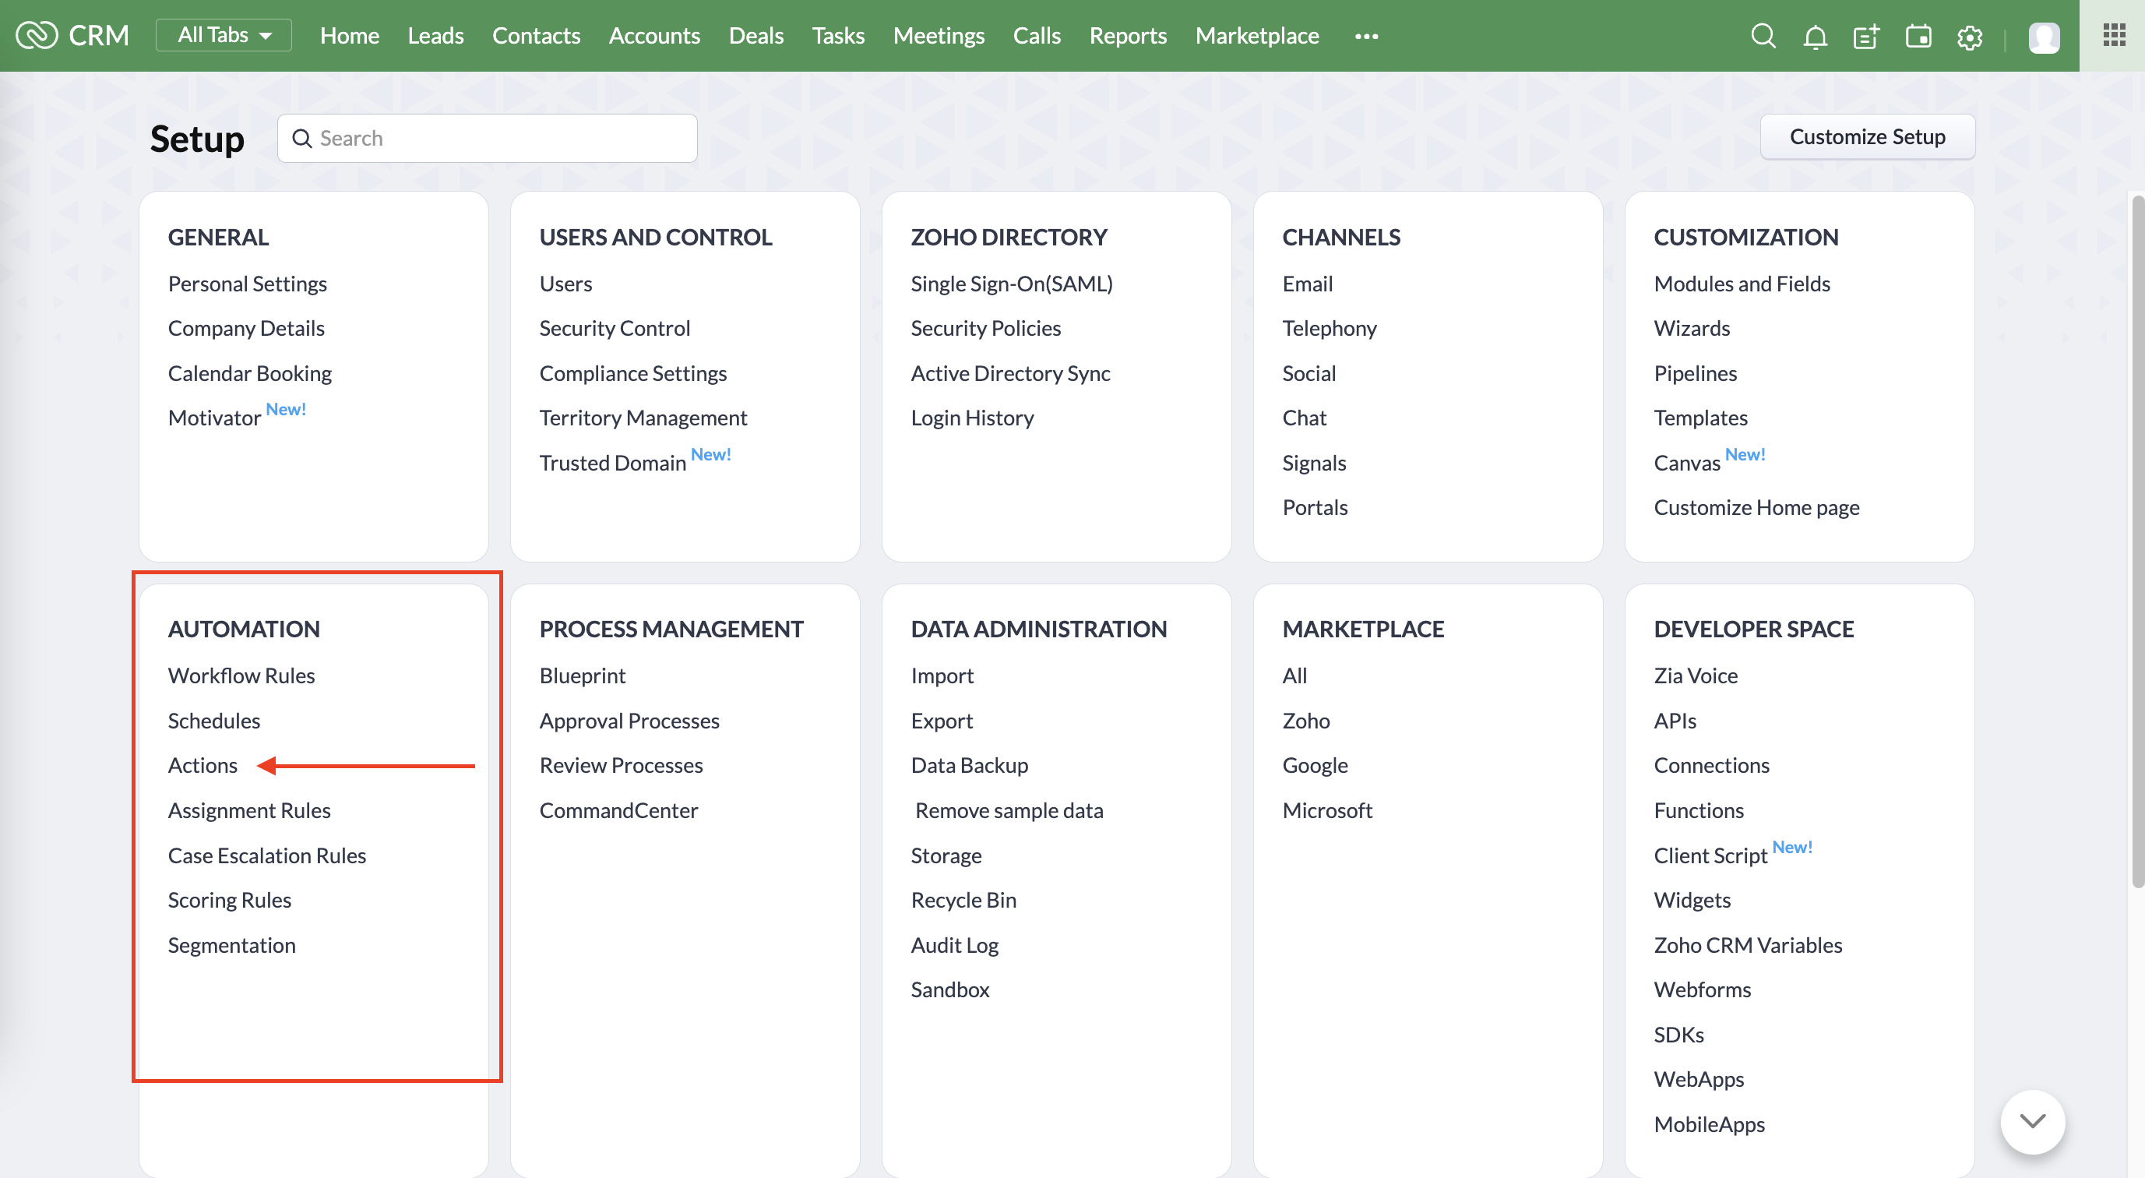
Task: Open Company Details
Action: click(x=246, y=328)
